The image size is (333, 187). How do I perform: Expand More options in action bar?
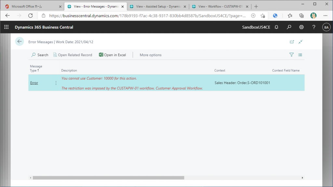point(151,55)
